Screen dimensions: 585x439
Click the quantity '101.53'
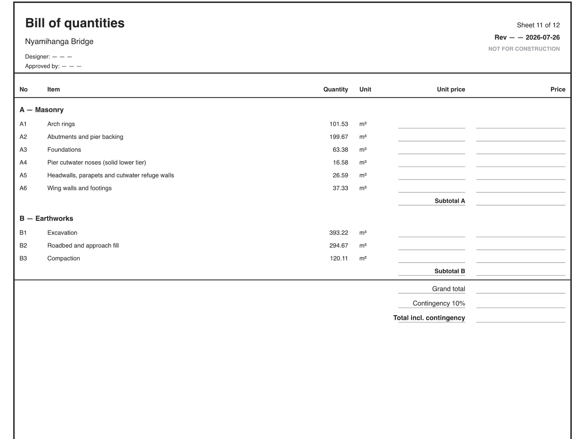pyautogui.click(x=339, y=124)
